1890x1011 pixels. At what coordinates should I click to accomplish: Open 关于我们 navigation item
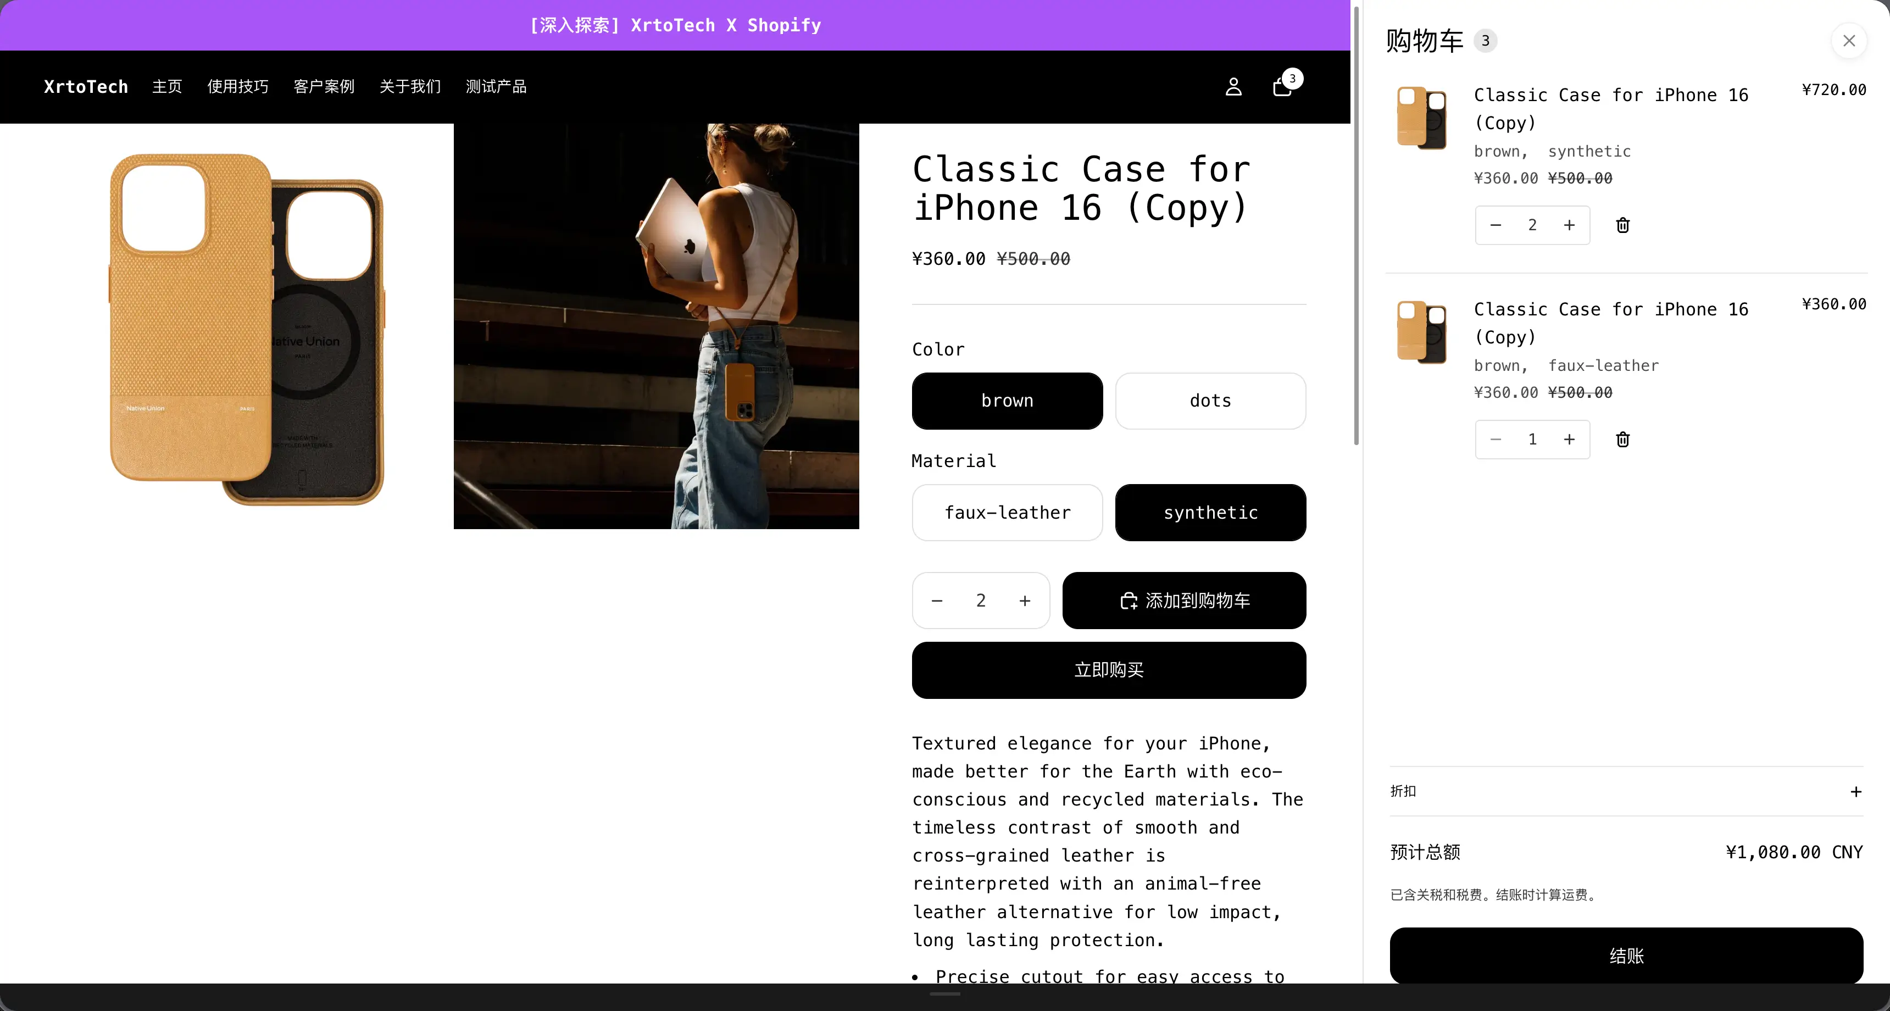410,87
